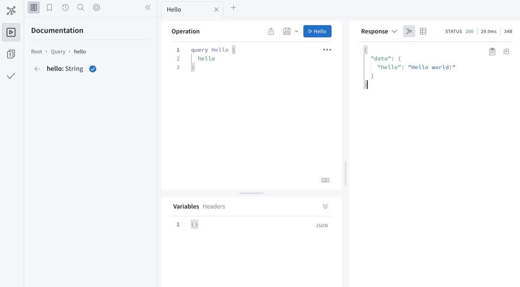
Task: Open the Bookmarks panel
Action: pos(49,7)
